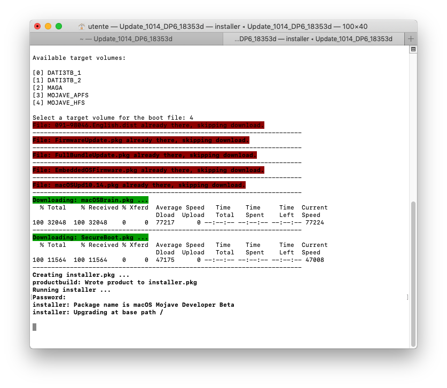Click the vertical scrollbar thumb

point(413,274)
